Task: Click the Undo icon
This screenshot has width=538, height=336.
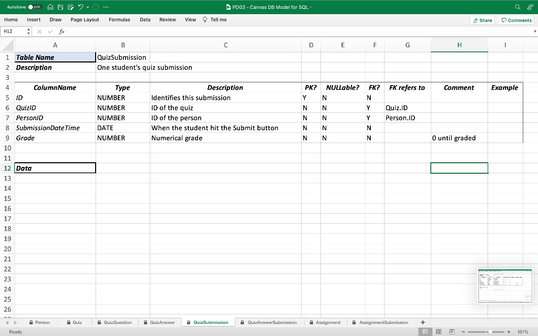Action: tap(80, 7)
